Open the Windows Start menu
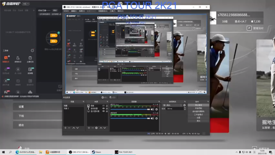Image resolution: width=275 pixels, height=155 pixels. [3, 152]
